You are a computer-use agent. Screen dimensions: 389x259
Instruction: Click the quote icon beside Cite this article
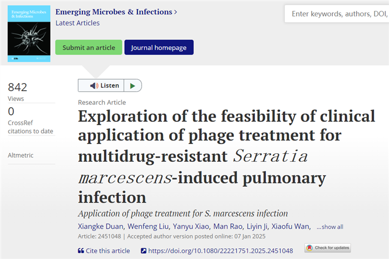coord(81,250)
